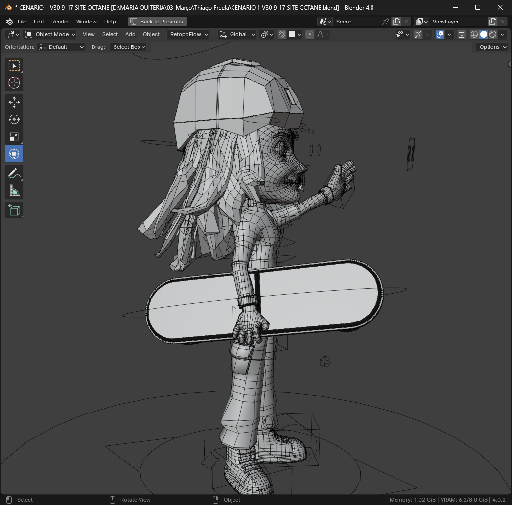Open object visibility and selectability dropdown
This screenshot has height=505, width=512.
(402, 34)
